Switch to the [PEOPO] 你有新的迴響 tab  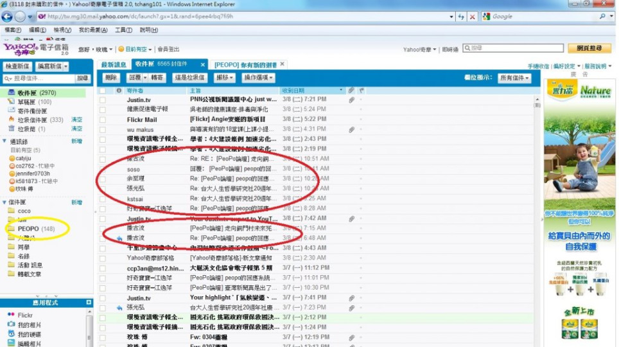(x=245, y=64)
